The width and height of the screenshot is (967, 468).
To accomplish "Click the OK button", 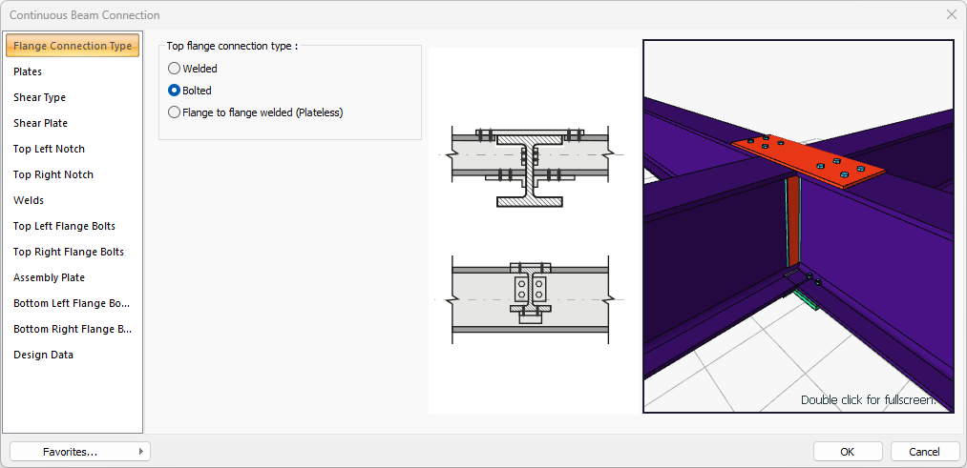I will pos(848,452).
